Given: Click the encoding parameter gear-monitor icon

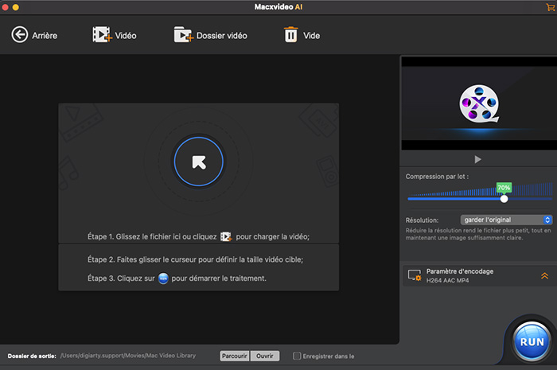Looking at the screenshot, I should pos(415,275).
